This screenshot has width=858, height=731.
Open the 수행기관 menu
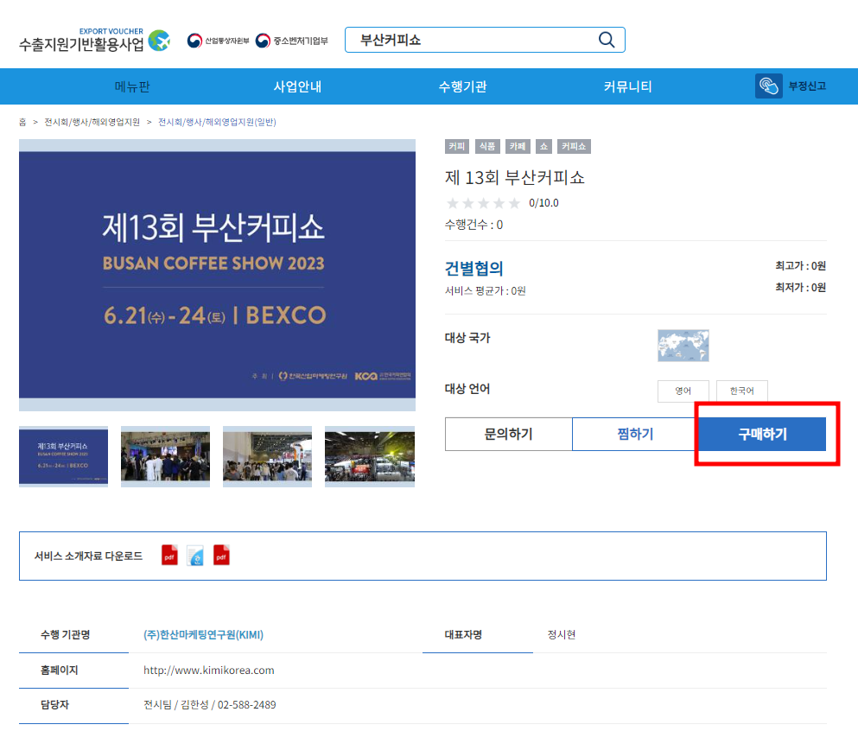[x=462, y=86]
